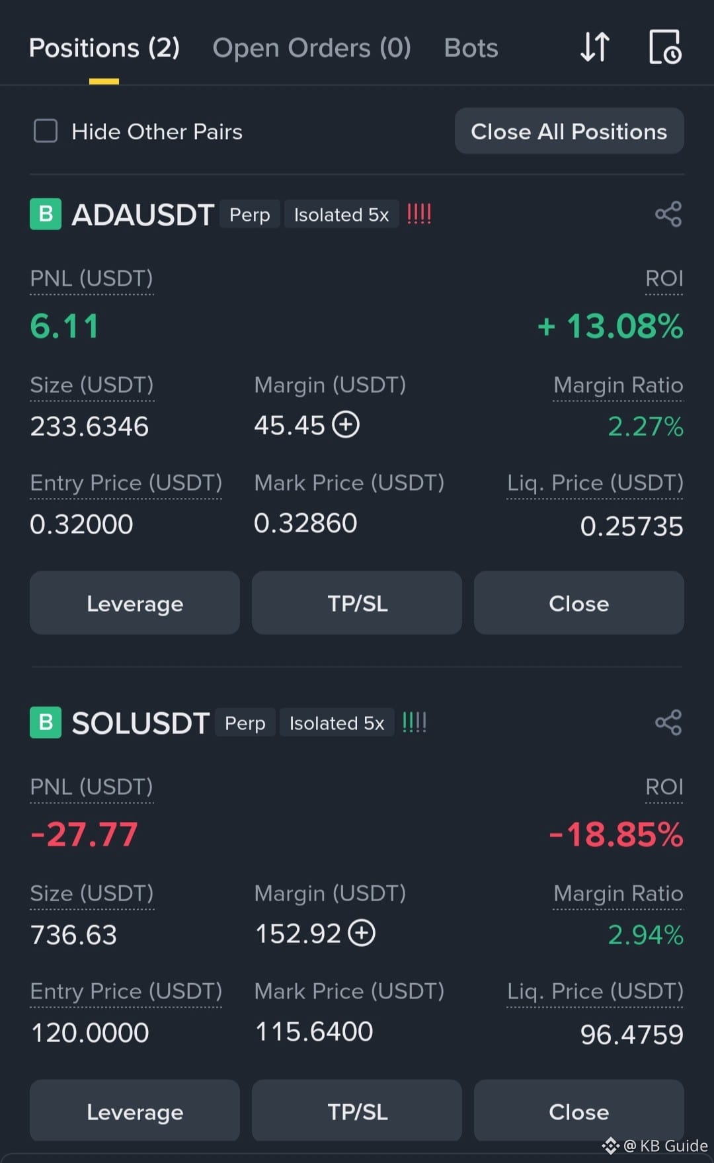Set TP/SL for SOLUSDT position

pyautogui.click(x=357, y=1111)
